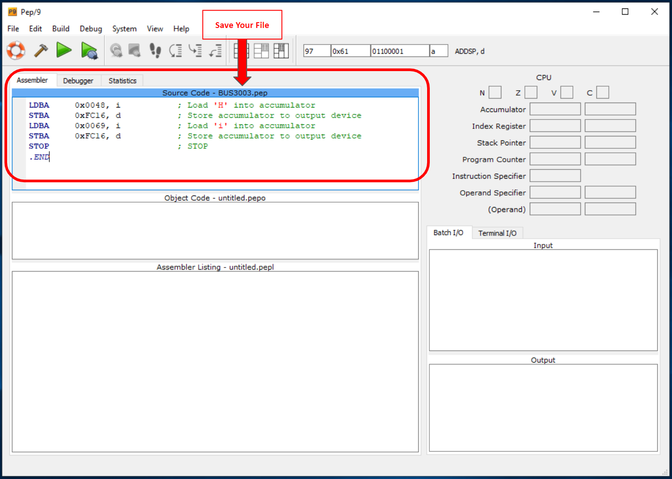Switch to code, CPU and memory layout
This screenshot has height=479, width=672.
[x=281, y=51]
